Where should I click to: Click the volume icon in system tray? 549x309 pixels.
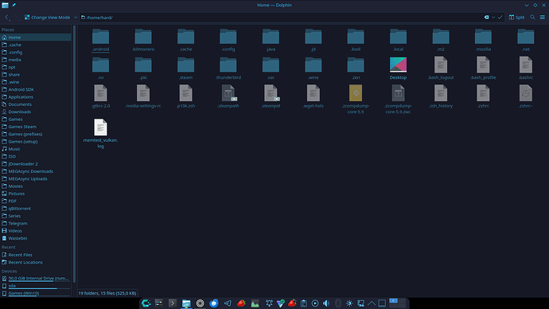click(326, 303)
